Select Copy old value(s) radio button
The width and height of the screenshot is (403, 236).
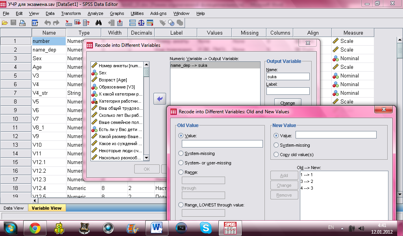(x=276, y=155)
